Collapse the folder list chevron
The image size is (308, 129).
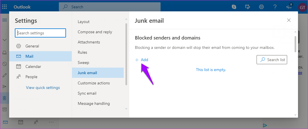(5, 40)
